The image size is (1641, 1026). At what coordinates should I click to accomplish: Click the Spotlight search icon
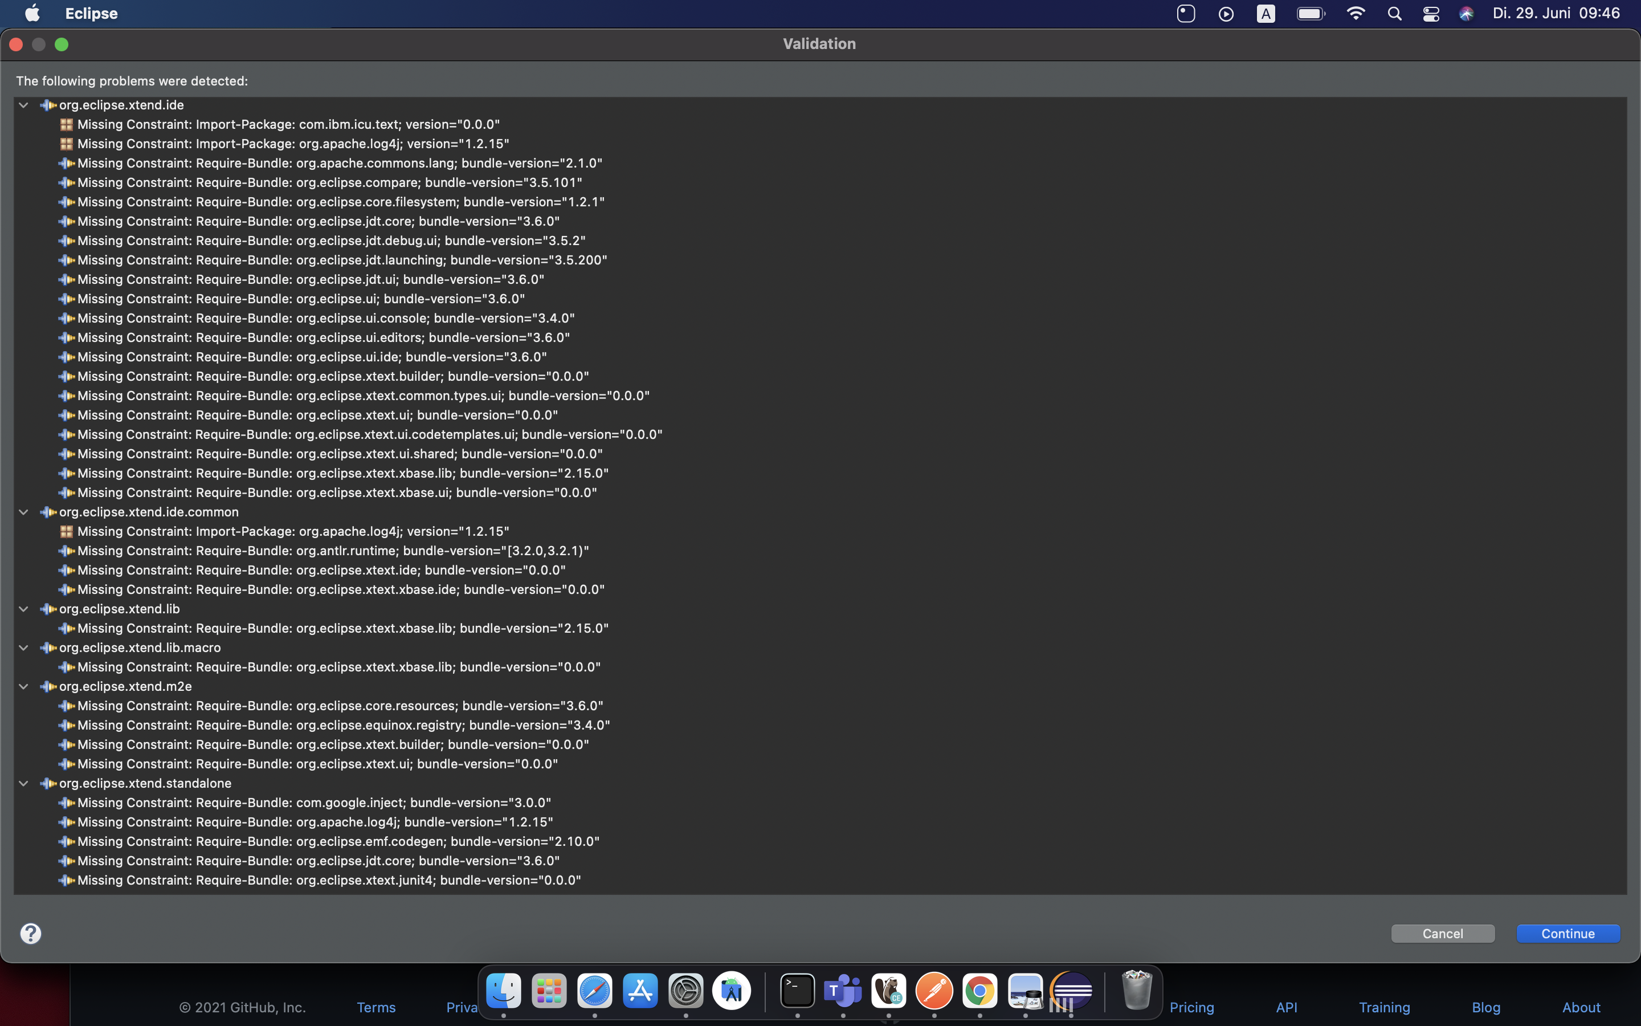coord(1394,13)
